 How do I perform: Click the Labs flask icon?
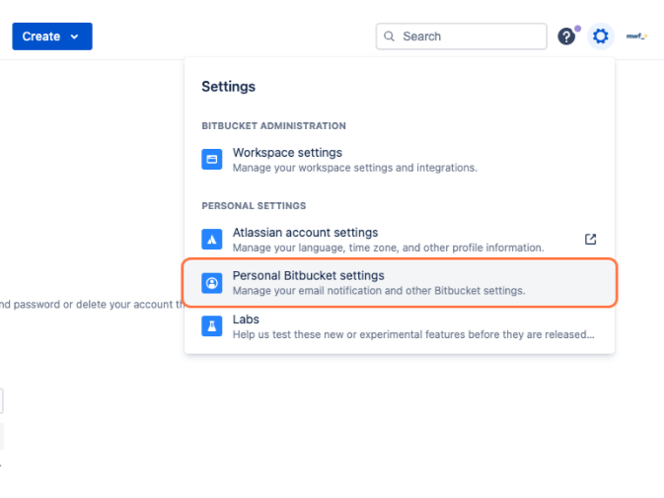click(212, 326)
